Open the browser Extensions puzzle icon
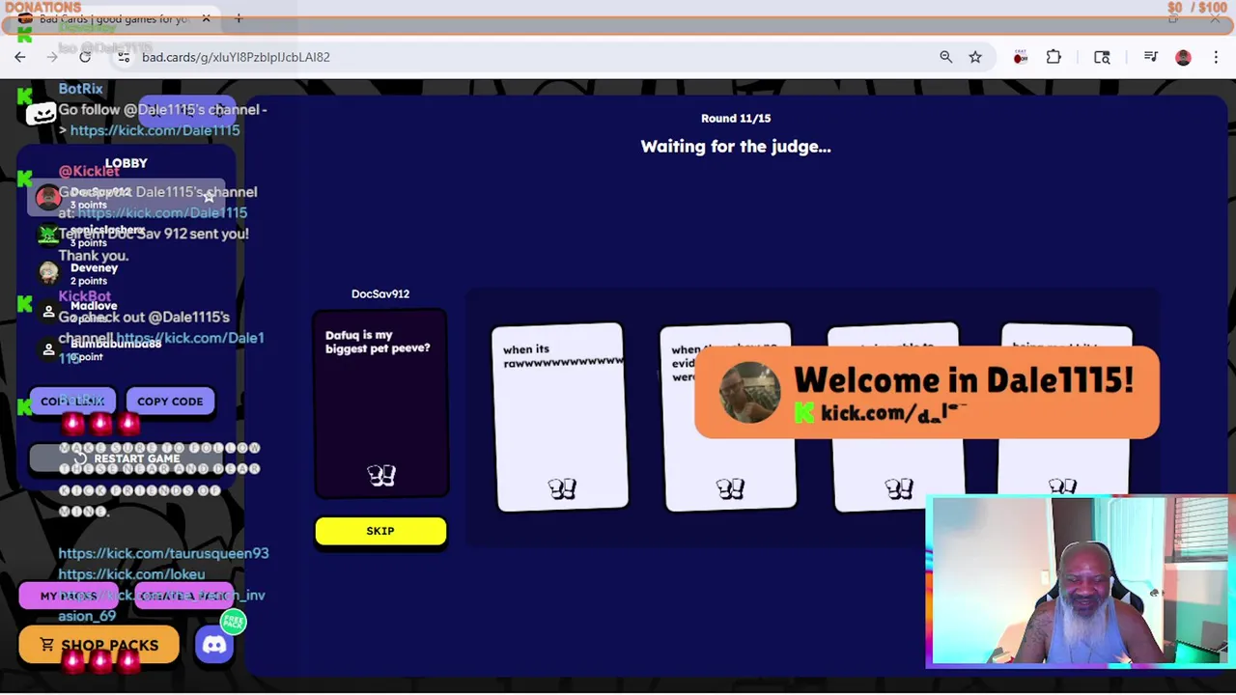Viewport: 1236px width, 695px height. [x=1053, y=57]
